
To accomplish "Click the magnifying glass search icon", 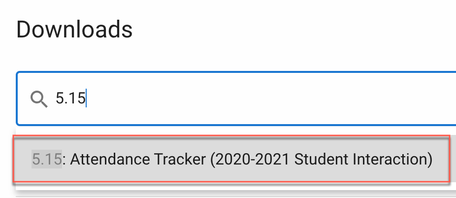I will [x=39, y=99].
